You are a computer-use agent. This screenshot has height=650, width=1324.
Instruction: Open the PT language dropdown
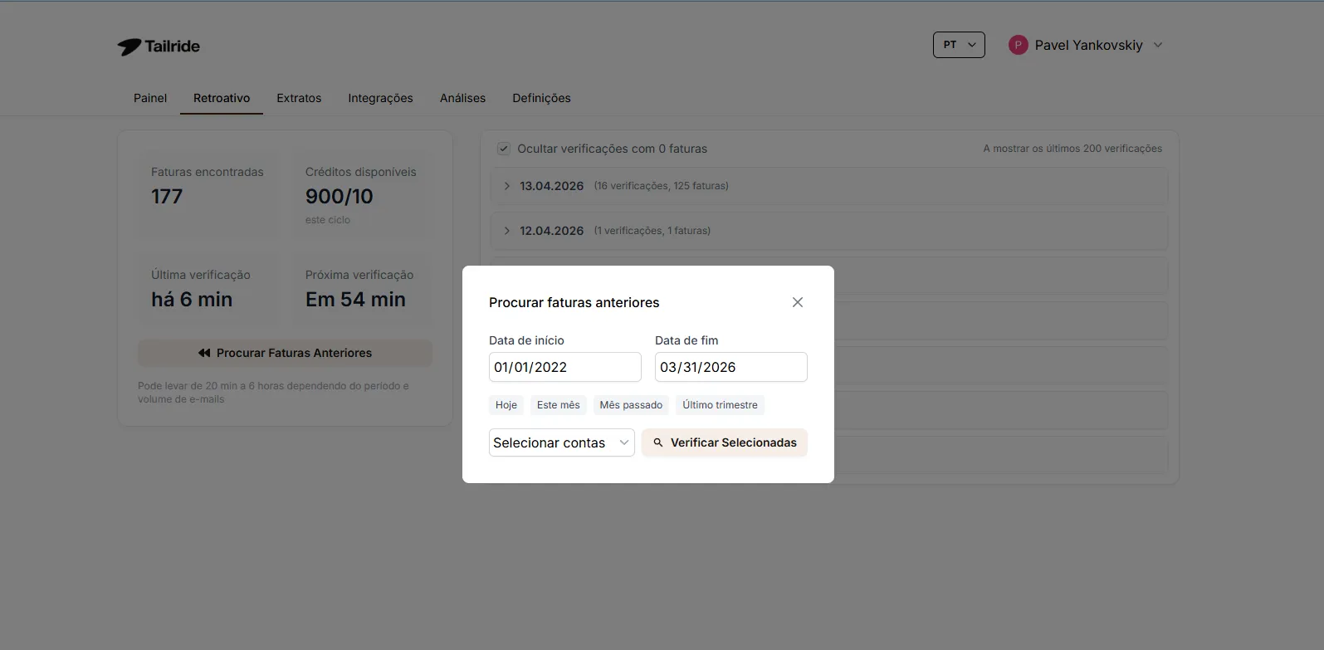click(959, 45)
